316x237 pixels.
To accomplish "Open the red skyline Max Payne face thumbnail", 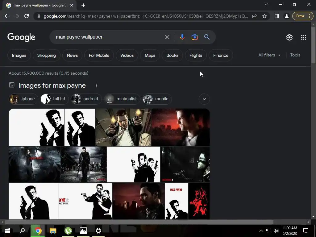I will (181, 127).
